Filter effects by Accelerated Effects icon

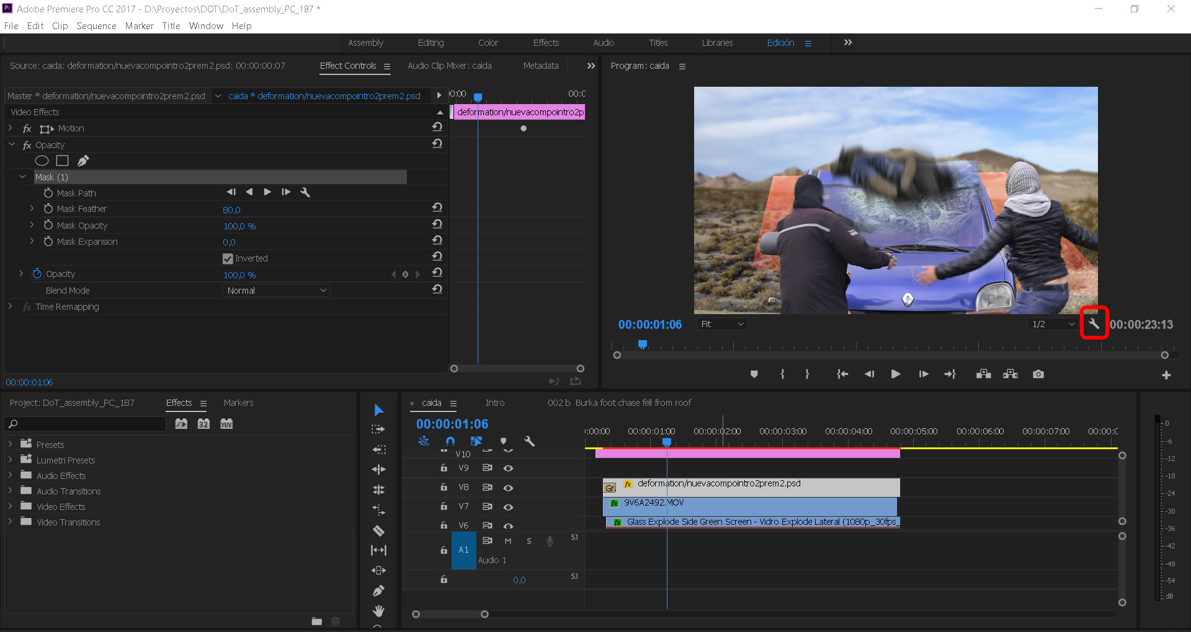[x=181, y=424]
